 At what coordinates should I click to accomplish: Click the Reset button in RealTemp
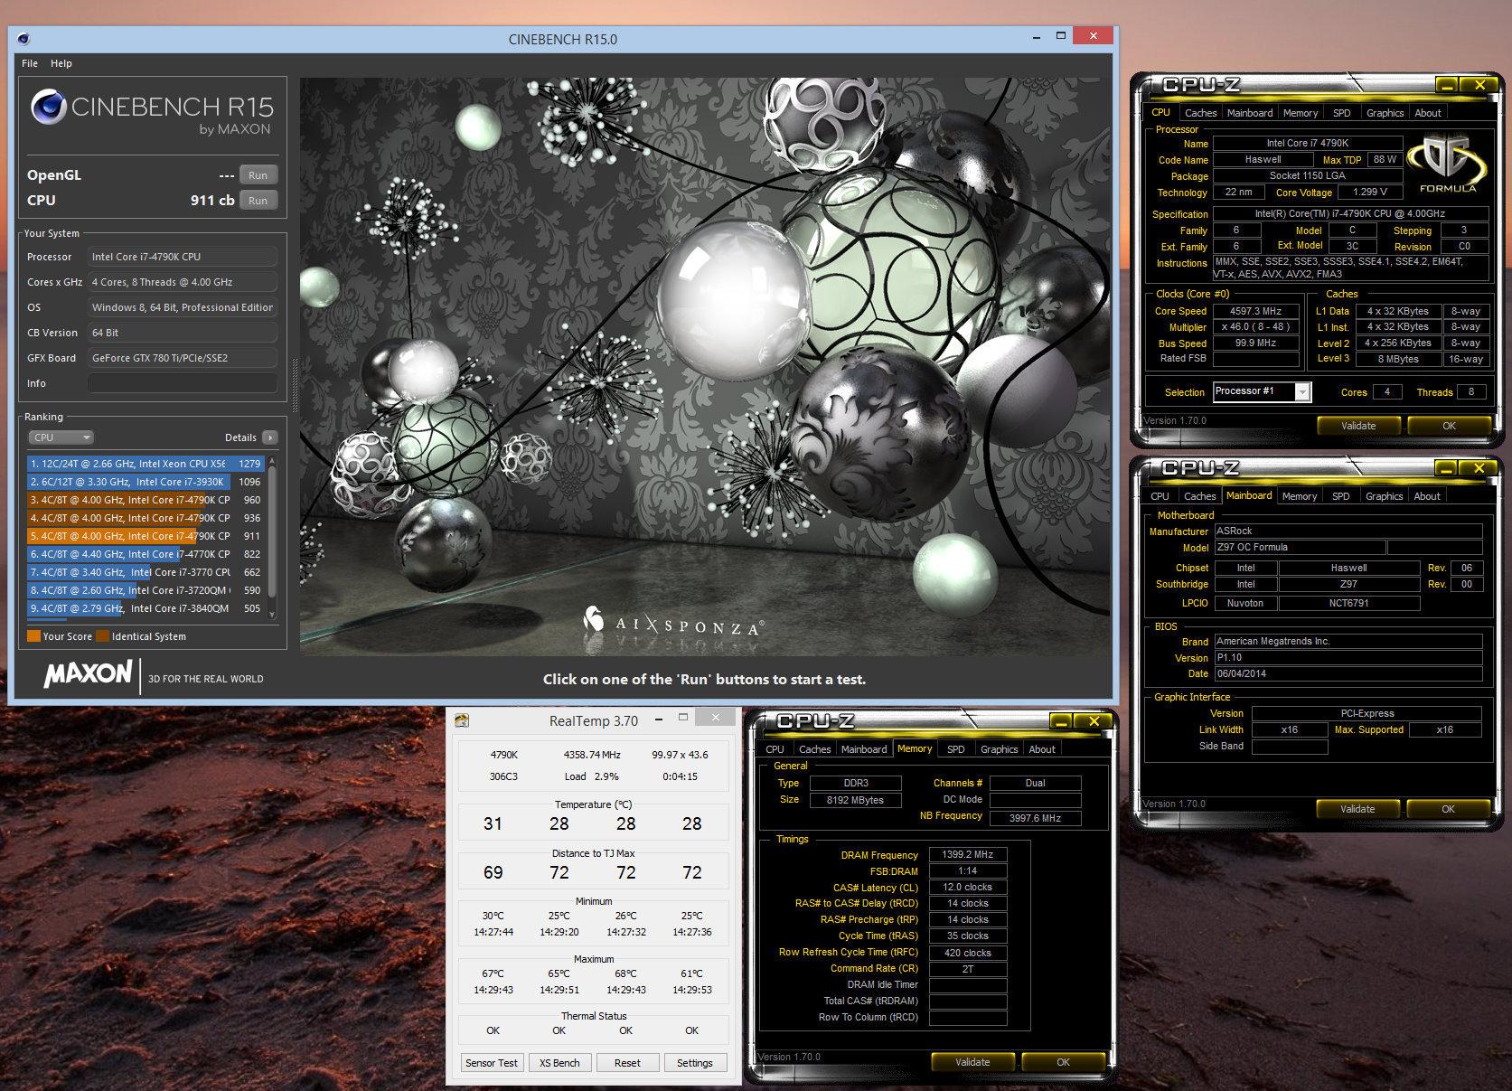pyautogui.click(x=627, y=1063)
